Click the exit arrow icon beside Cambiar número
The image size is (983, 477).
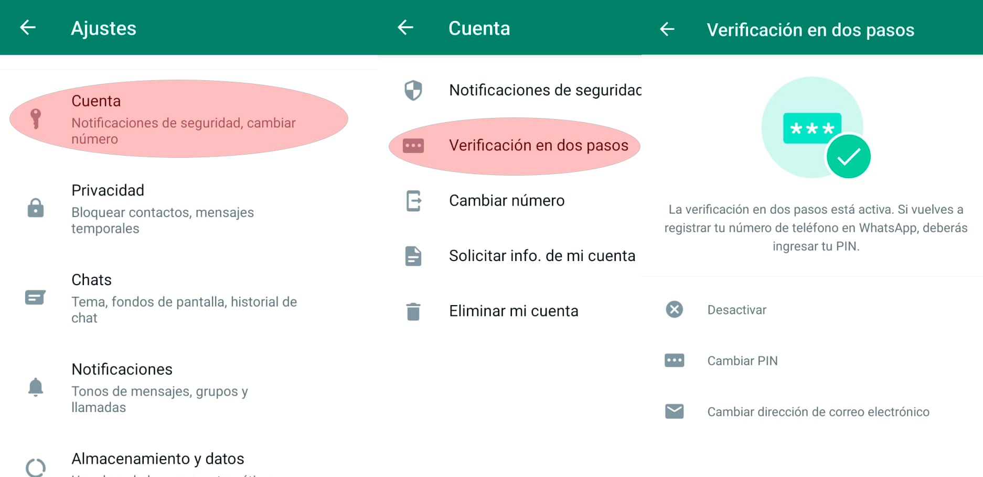(x=413, y=200)
